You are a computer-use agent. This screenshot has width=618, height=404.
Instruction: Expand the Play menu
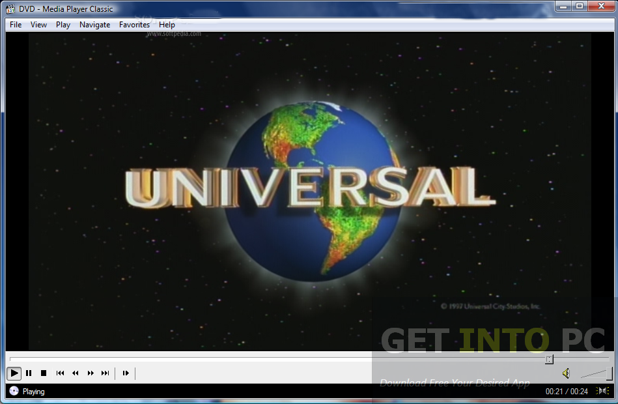click(63, 25)
